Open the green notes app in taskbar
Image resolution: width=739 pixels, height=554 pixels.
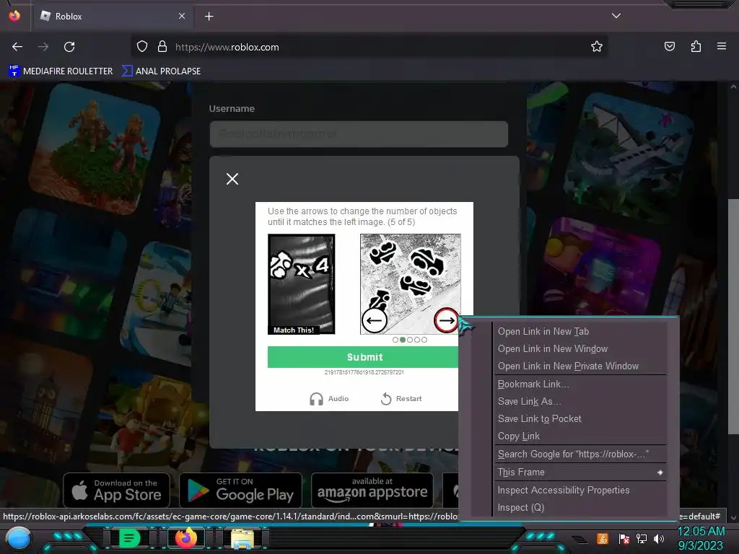128,538
